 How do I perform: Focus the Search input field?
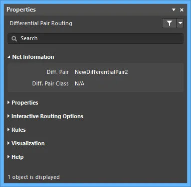(x=95, y=39)
